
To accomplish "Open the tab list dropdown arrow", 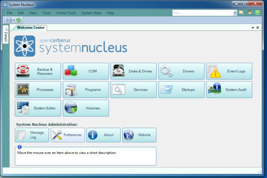I will pos(253,28).
